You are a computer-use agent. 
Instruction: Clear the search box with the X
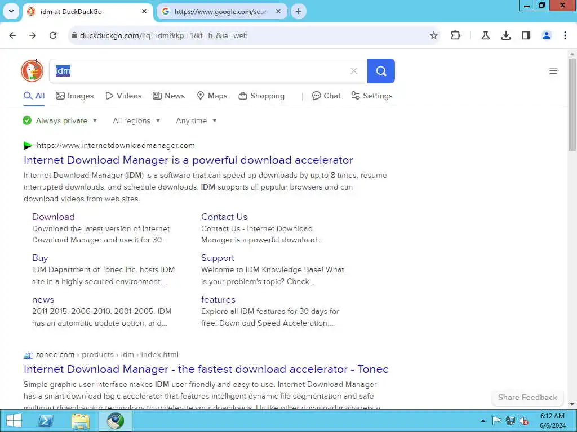pos(354,71)
